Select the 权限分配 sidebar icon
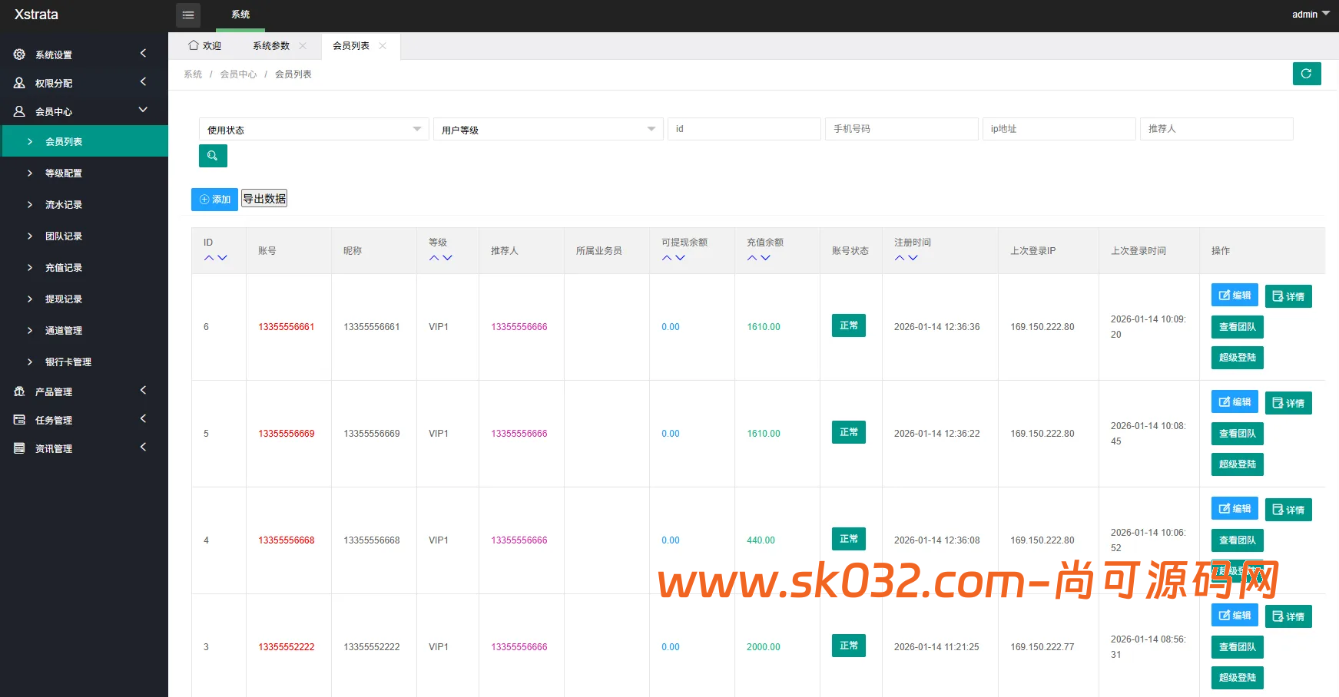Screen dimensions: 1339x697 [19, 82]
